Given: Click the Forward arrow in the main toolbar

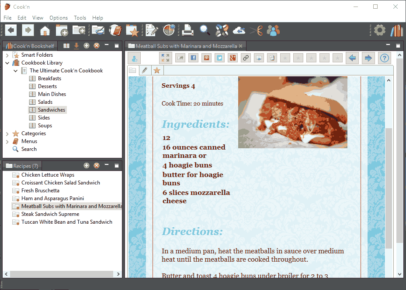Looking at the screenshot, I should [x=28, y=31].
